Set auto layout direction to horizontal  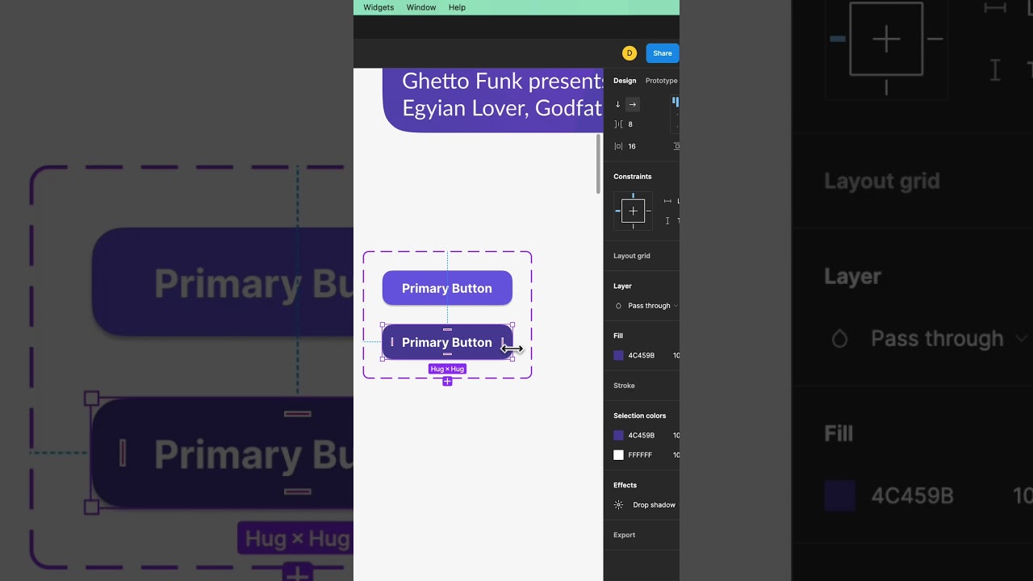point(633,104)
